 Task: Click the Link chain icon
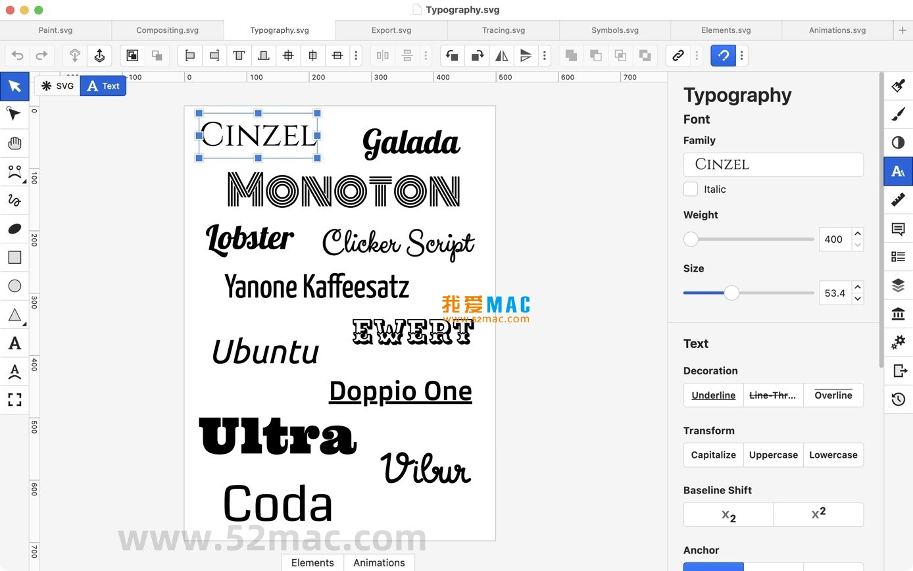click(x=678, y=56)
